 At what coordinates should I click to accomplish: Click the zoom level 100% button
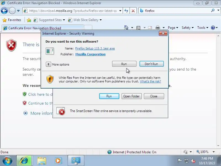coord(202,152)
